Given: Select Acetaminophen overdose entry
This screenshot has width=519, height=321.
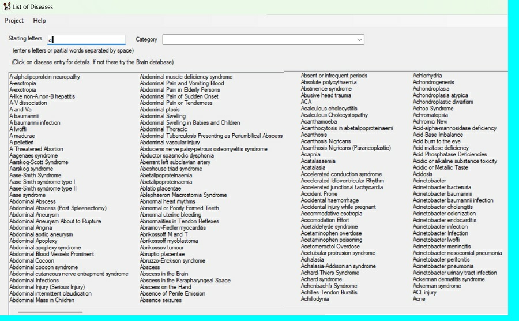Looking at the screenshot, I should (x=332, y=233).
